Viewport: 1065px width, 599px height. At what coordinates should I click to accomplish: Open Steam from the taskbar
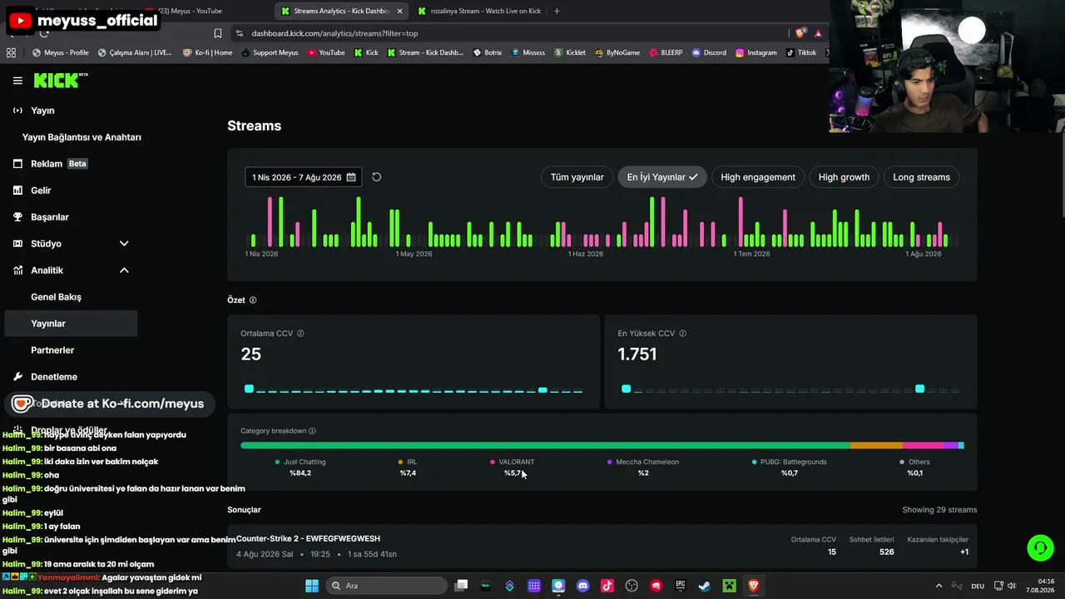(705, 586)
